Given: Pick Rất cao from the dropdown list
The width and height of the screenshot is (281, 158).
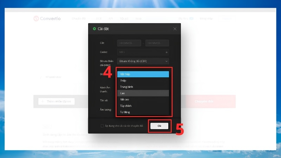Looking at the screenshot, I should [143, 99].
